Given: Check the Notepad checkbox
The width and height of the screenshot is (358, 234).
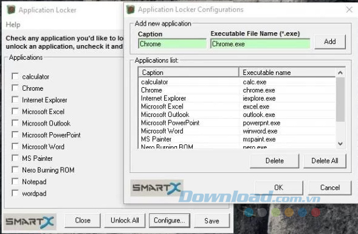Looking at the screenshot, I should coord(15,182).
